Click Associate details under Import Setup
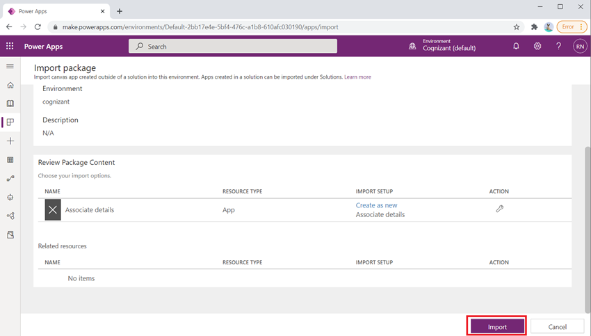Viewport: 591px width, 336px height. (380, 214)
